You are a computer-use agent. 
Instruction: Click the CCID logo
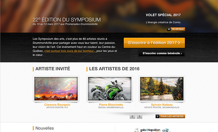click(x=167, y=130)
